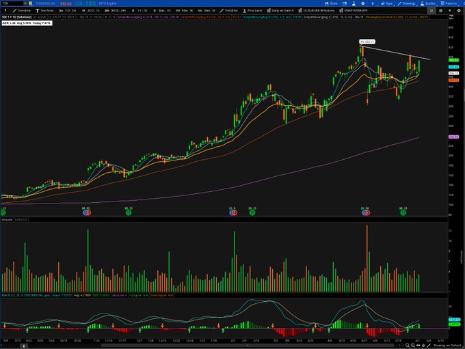Load the 10,30,40 WK W/Volume study set

click(x=316, y=10)
